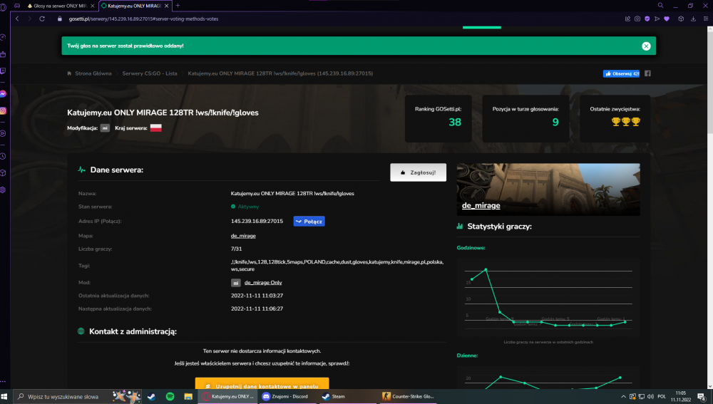
Task: Switch to Counter-Strike taskbar window
Action: coord(409,397)
